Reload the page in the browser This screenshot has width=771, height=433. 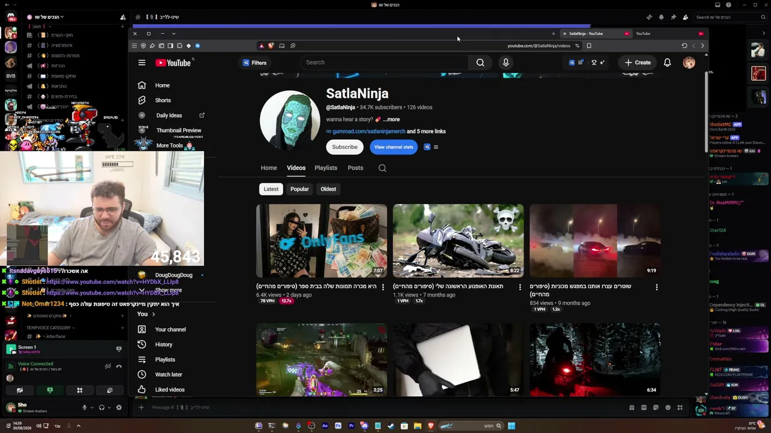684,46
